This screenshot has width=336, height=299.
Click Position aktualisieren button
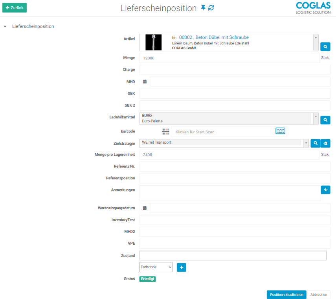point(286,295)
